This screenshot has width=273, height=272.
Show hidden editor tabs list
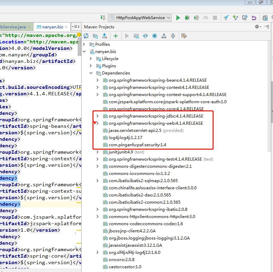tap(75, 27)
